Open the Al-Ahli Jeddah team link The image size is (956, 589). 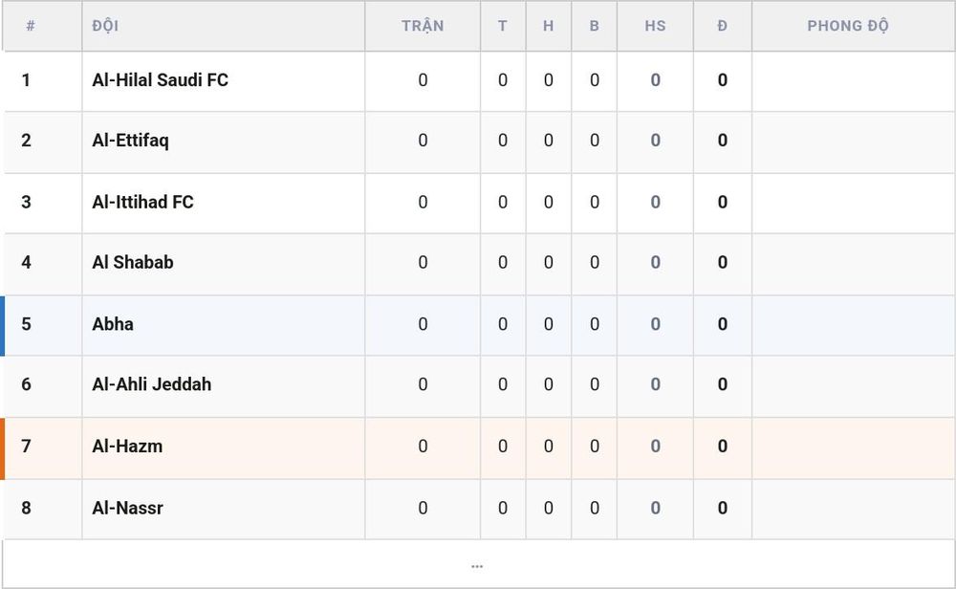click(152, 384)
